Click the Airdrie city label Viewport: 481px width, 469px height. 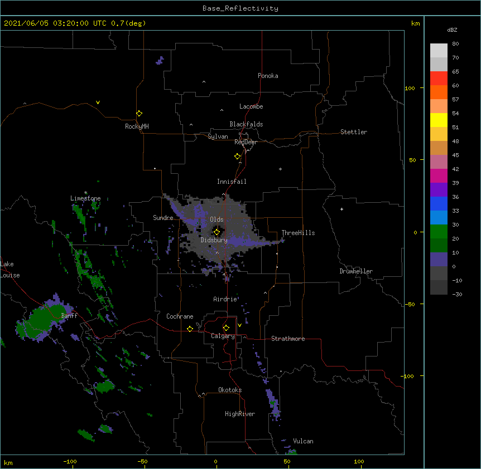225,299
